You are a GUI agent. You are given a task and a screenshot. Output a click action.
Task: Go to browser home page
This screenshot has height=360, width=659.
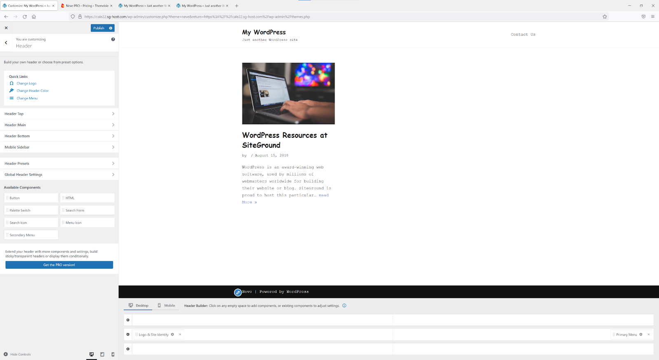pos(34,17)
